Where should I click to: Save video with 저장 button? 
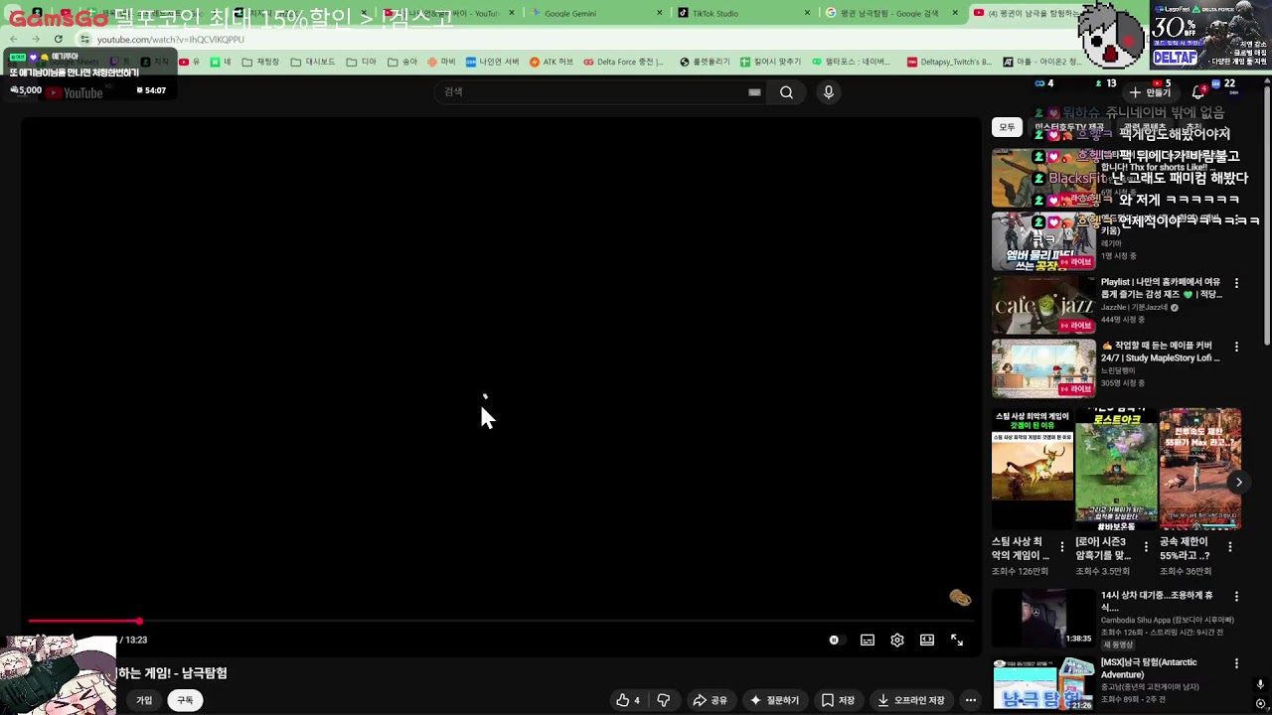click(x=838, y=700)
